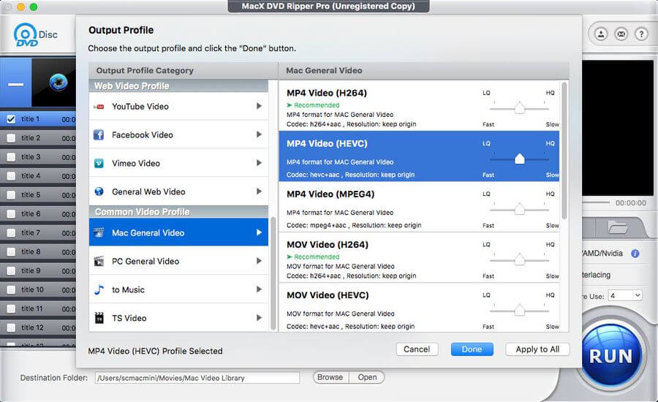
Task: Check the title 8 checkbox
Action: (11, 251)
